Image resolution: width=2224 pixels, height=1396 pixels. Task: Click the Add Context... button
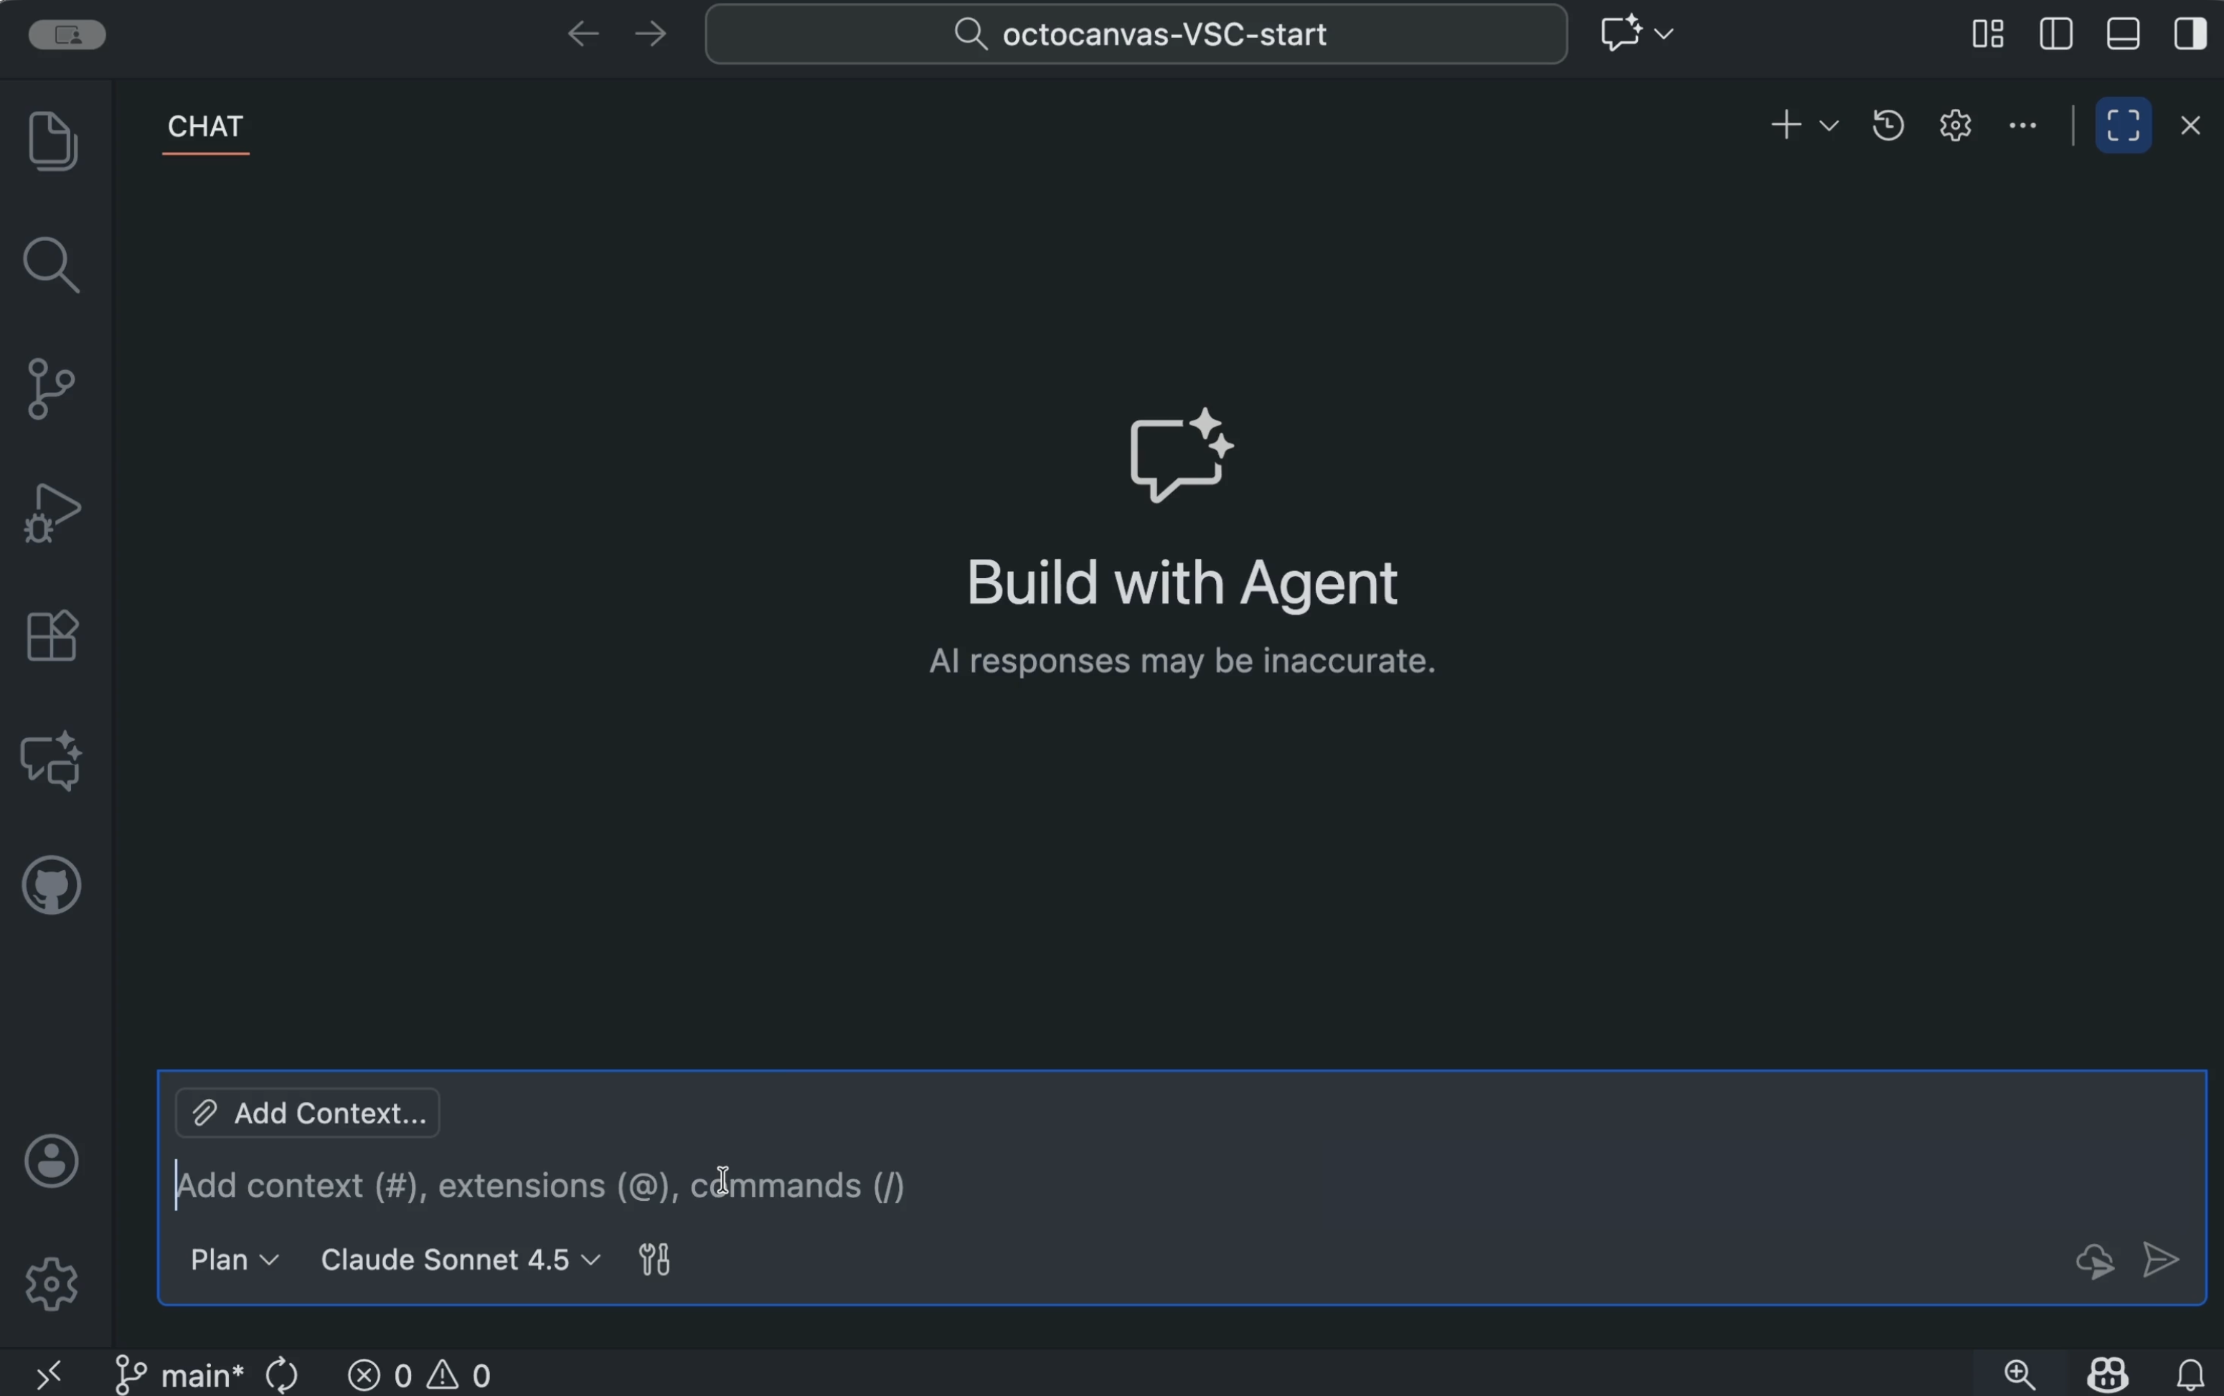click(308, 1113)
